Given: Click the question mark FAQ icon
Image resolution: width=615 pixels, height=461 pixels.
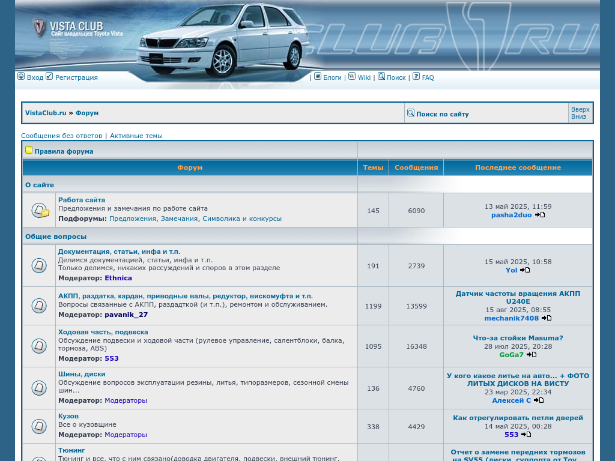Looking at the screenshot, I should click(x=416, y=76).
